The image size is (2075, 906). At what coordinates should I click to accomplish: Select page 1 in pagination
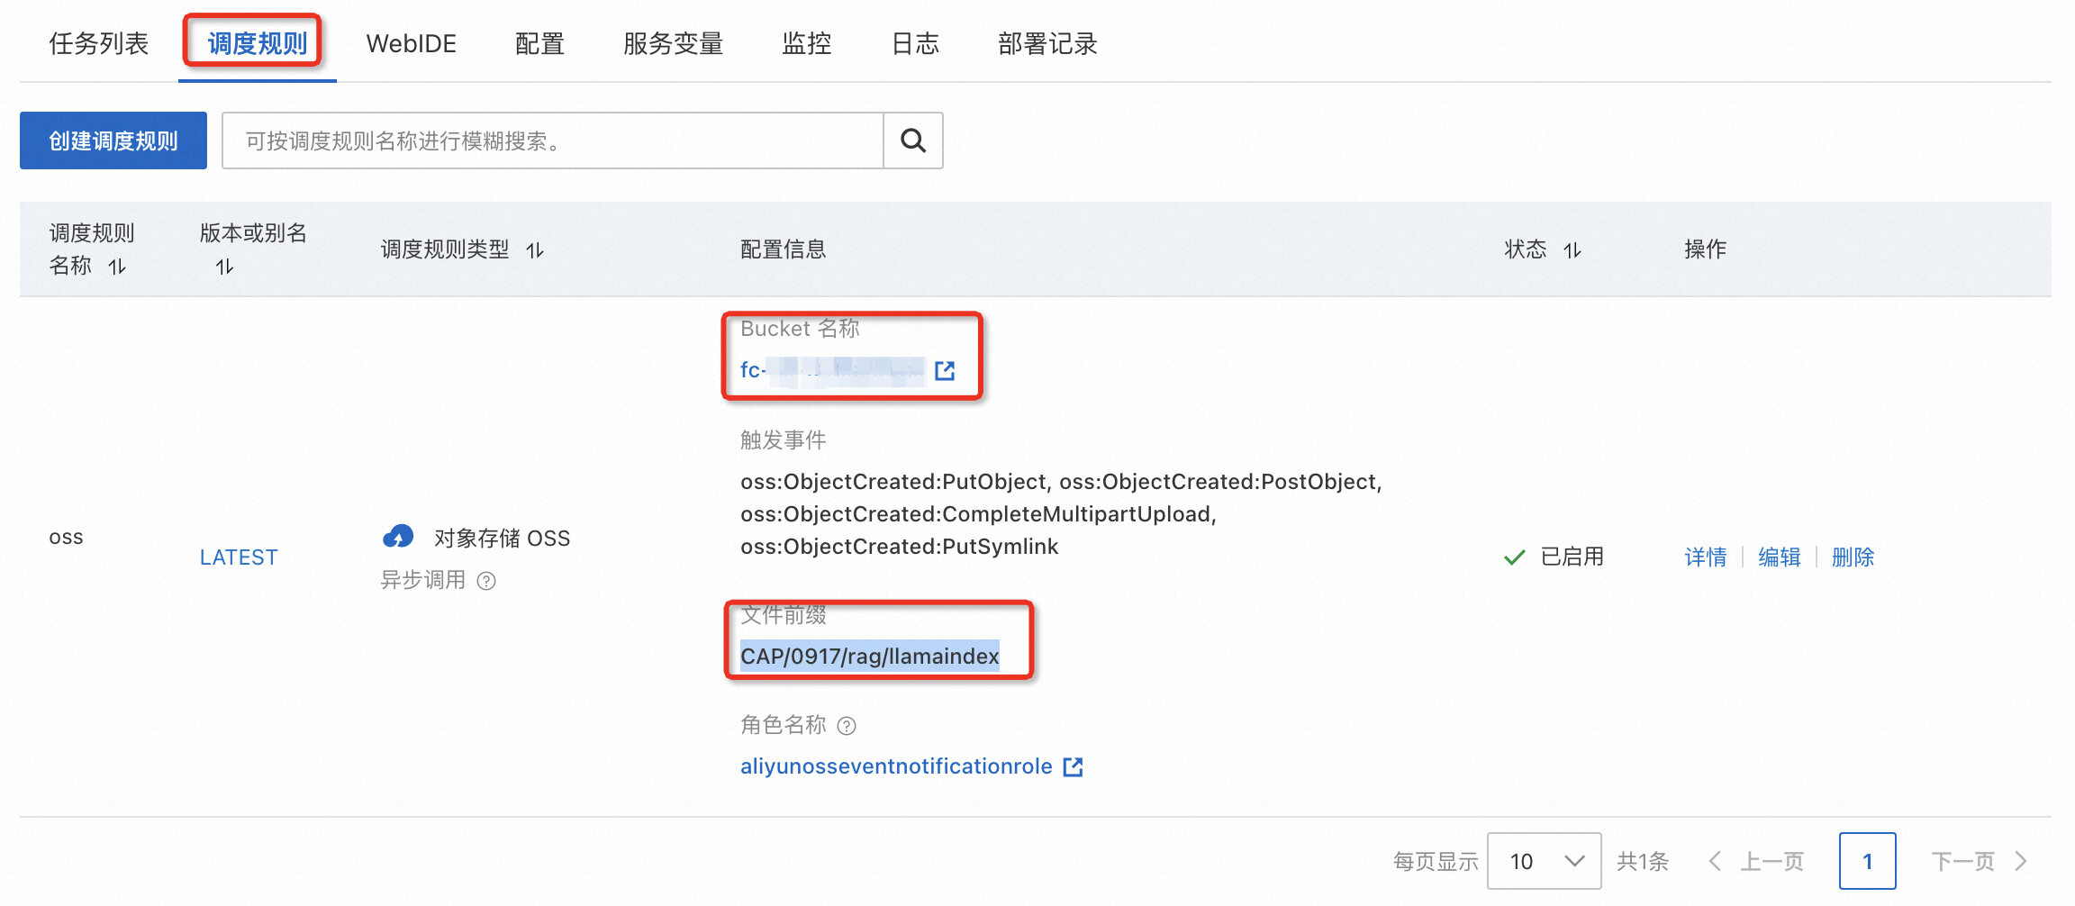click(1867, 861)
